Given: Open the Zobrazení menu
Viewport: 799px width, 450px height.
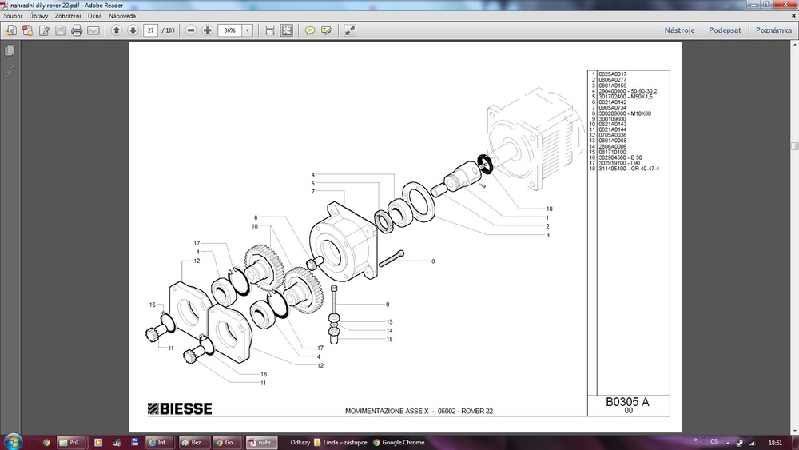Looking at the screenshot, I should [68, 16].
